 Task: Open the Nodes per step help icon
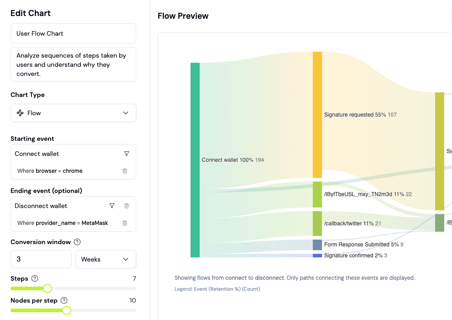pos(64,300)
